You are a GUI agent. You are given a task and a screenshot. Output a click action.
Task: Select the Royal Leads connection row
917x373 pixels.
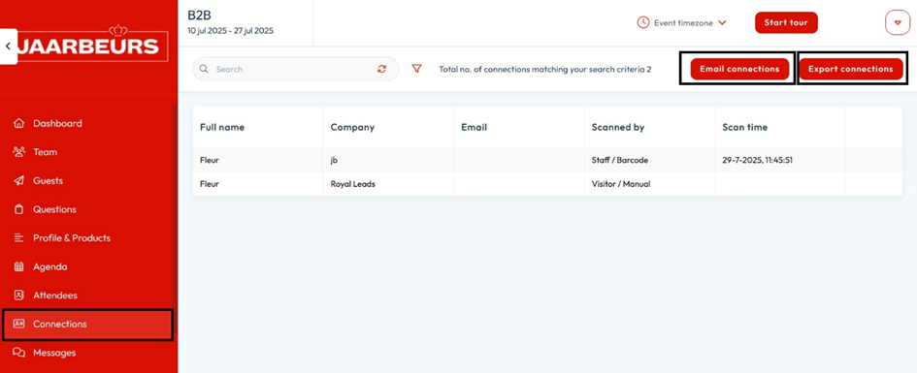[x=547, y=184]
